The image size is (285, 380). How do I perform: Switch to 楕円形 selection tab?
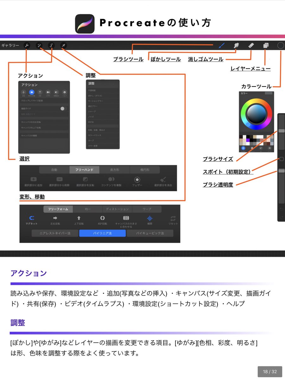click(x=145, y=170)
